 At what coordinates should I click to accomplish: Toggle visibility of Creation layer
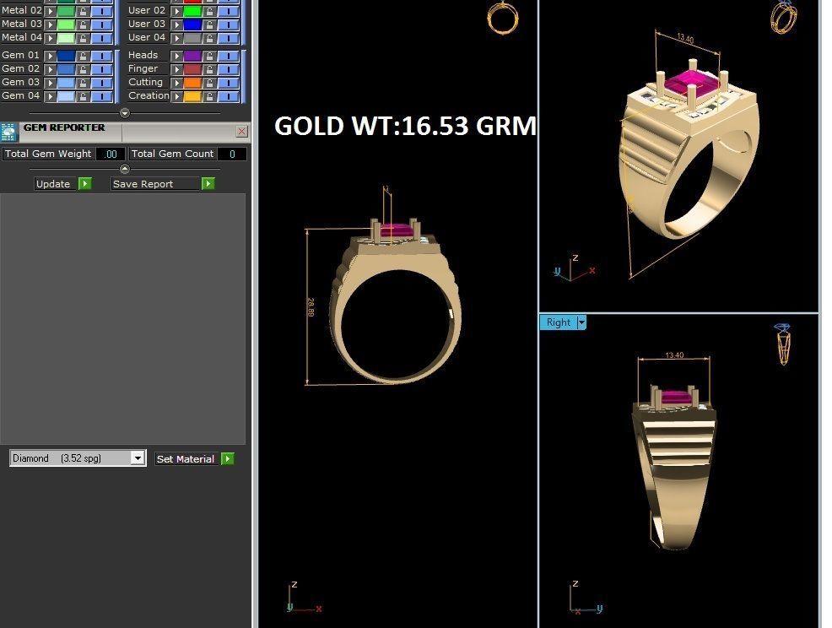(228, 96)
